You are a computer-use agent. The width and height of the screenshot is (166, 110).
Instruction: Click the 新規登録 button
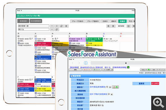(24, 21)
